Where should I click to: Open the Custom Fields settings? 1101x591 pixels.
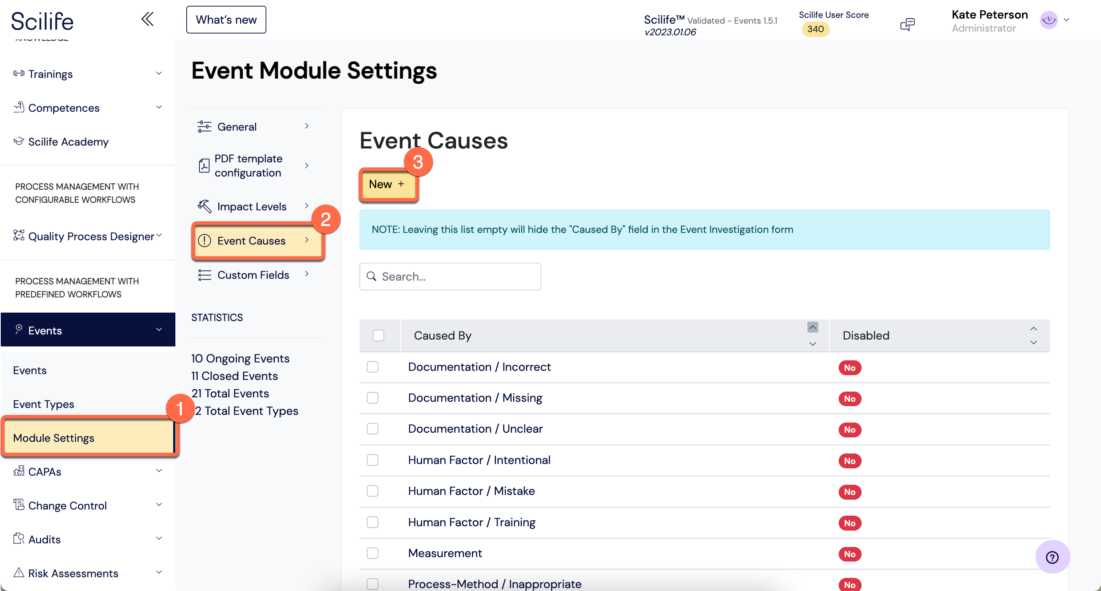(x=257, y=274)
